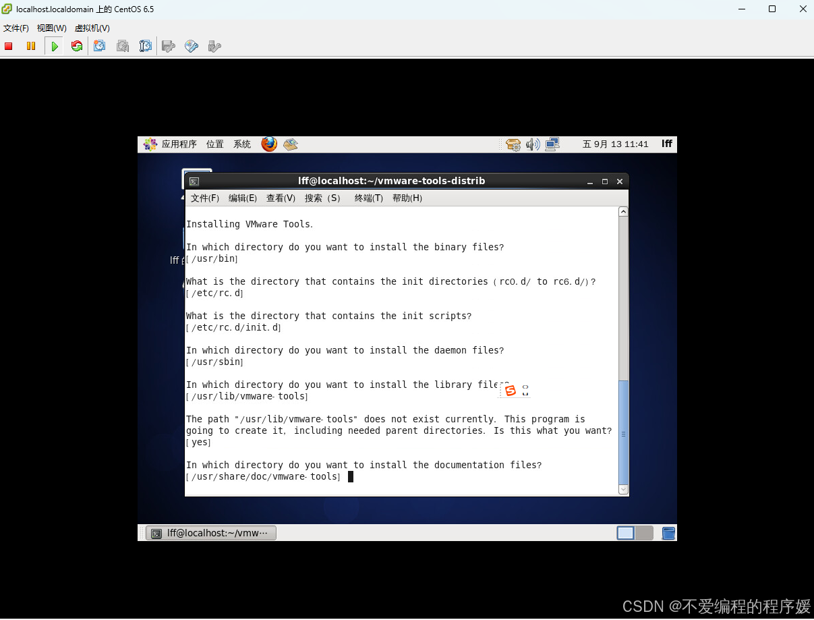Launch Firefox from the GNOME top panel
The image size is (814, 620).
pos(269,144)
